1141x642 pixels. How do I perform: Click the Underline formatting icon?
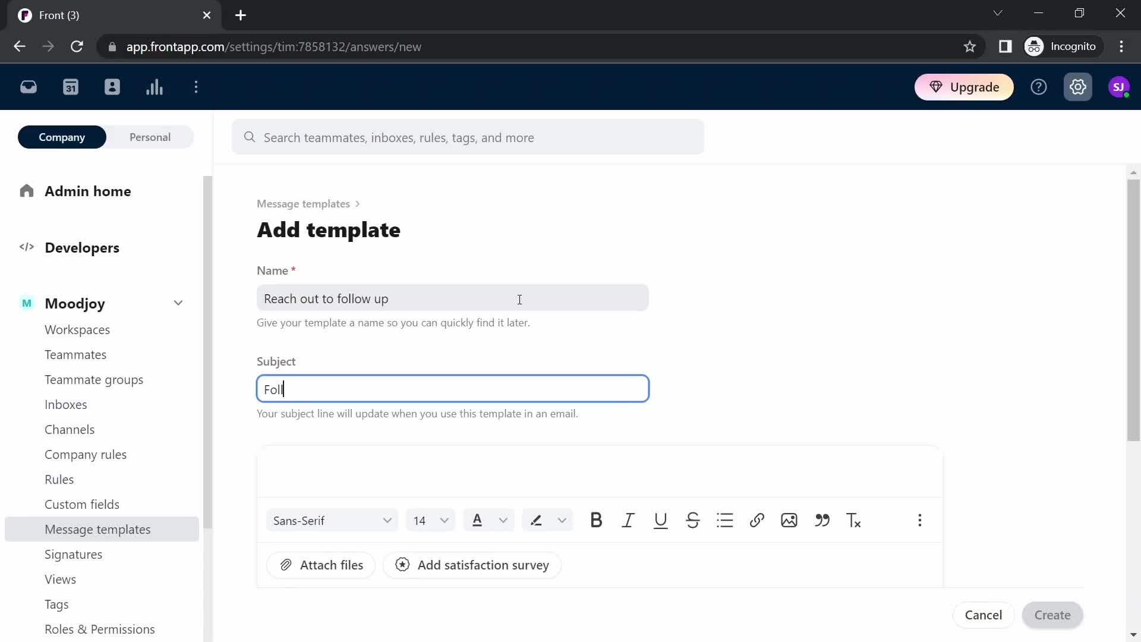pyautogui.click(x=661, y=521)
